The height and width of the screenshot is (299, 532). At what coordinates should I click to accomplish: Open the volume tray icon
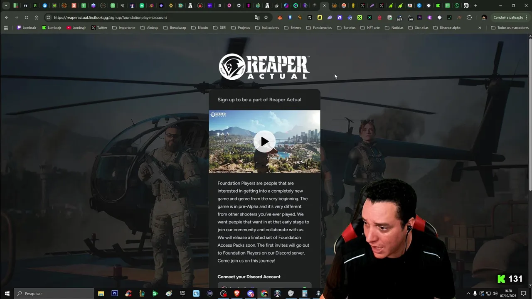pyautogui.click(x=495, y=294)
